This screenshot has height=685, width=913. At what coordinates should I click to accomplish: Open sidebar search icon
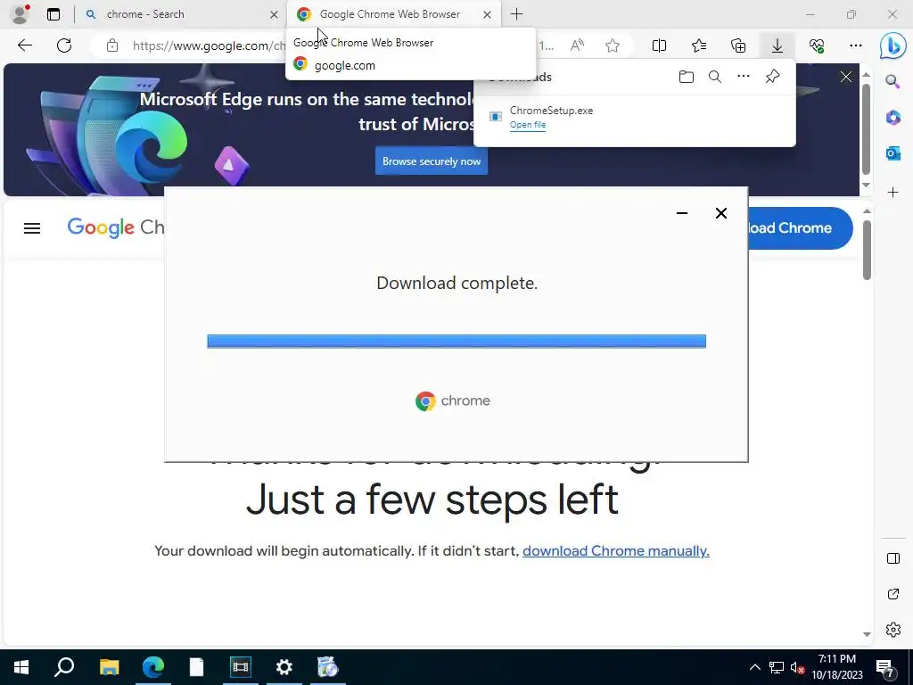[892, 81]
